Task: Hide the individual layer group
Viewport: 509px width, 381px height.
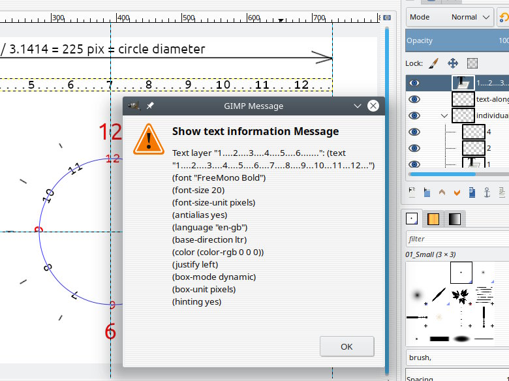Action: (414, 115)
